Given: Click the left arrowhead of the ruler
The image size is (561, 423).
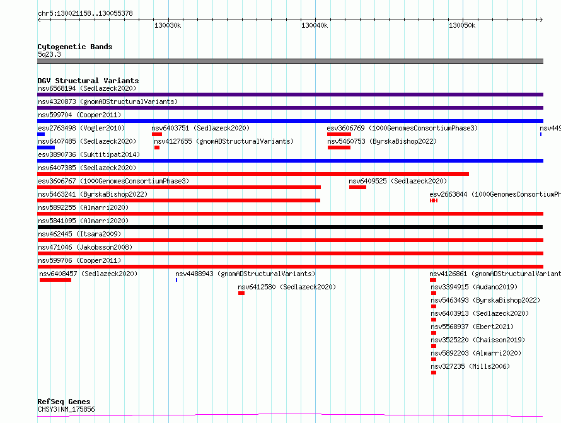Looking at the screenshot, I should tap(39, 20).
